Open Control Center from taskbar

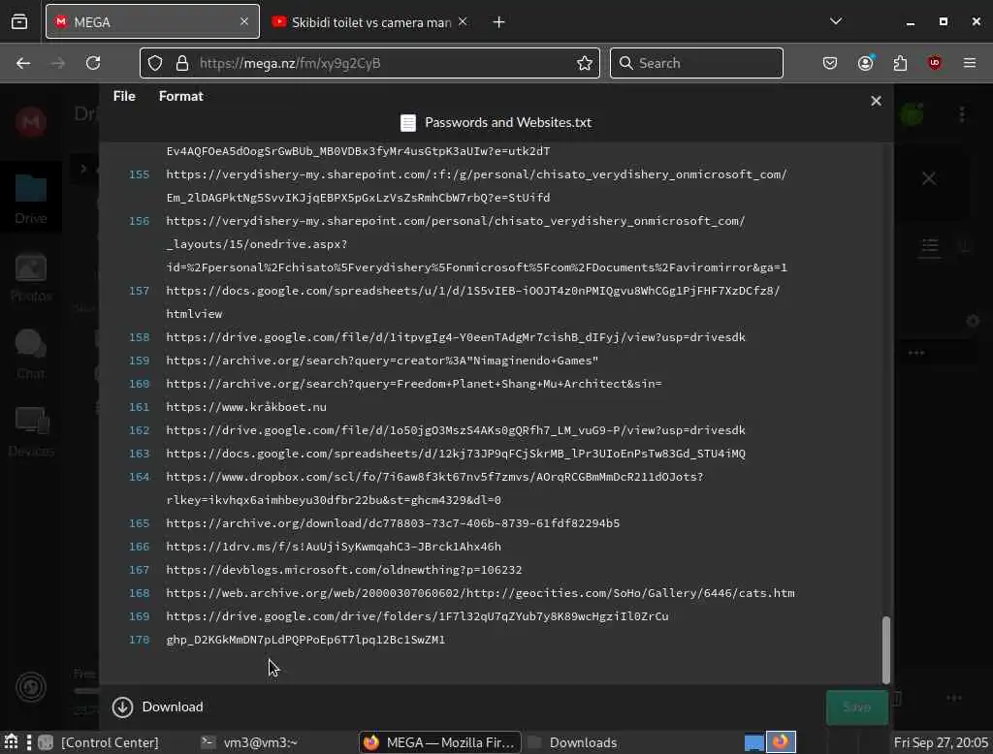[x=99, y=742]
